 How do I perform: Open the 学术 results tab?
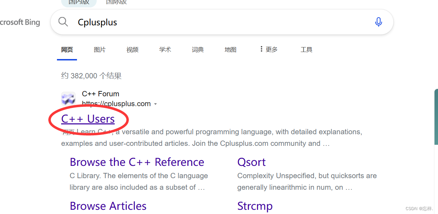click(x=165, y=50)
